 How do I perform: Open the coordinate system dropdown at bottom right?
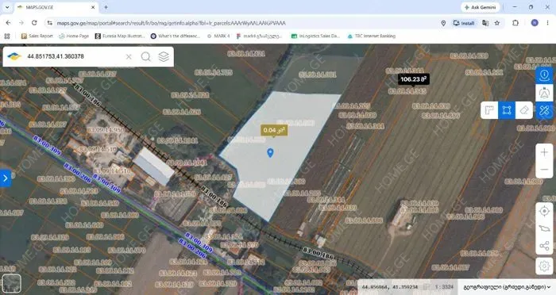click(x=507, y=287)
